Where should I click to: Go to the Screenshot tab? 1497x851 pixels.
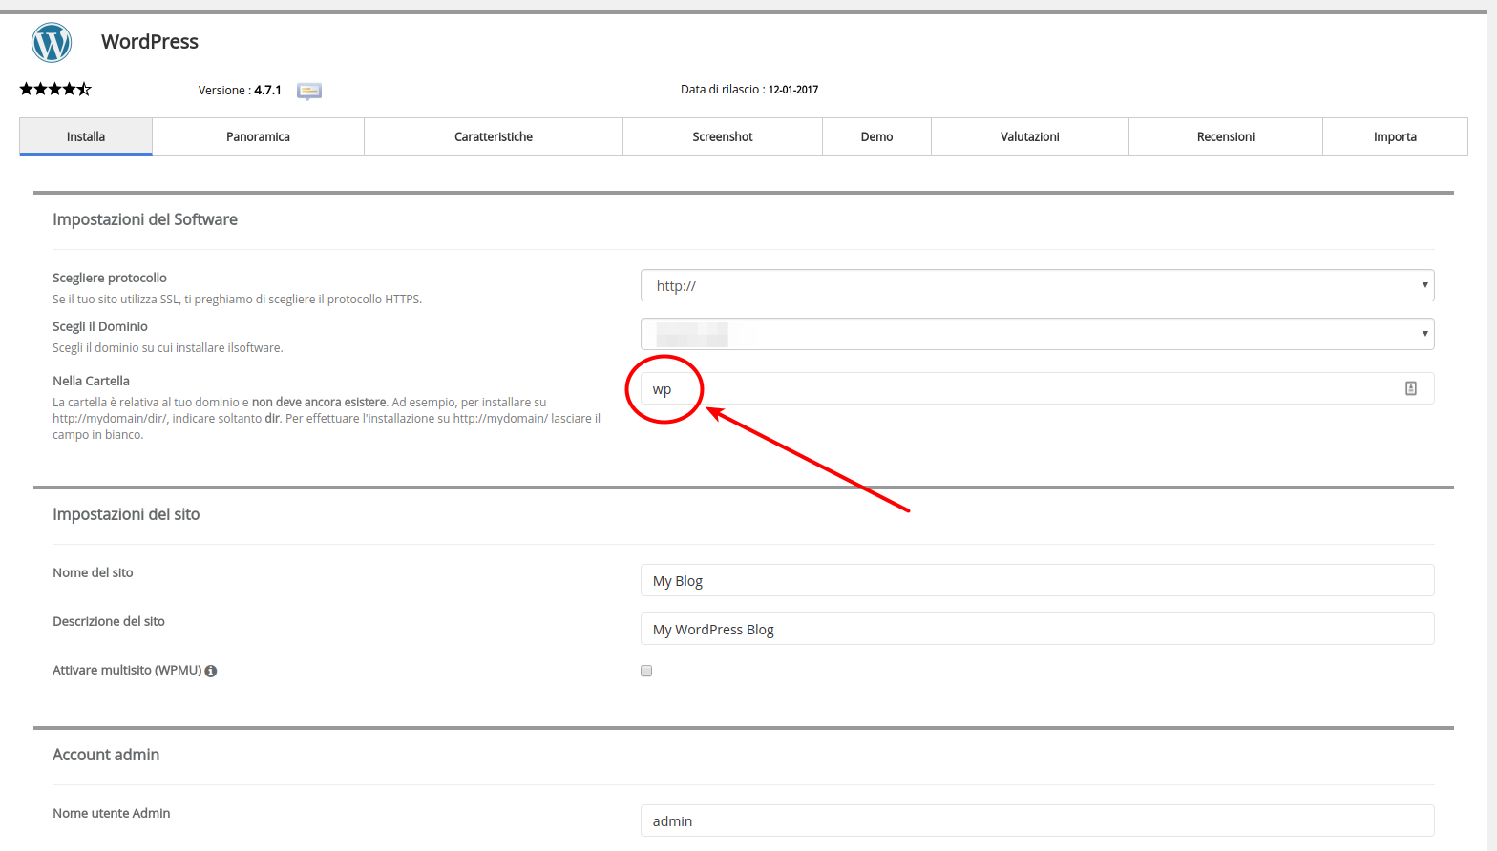(723, 136)
